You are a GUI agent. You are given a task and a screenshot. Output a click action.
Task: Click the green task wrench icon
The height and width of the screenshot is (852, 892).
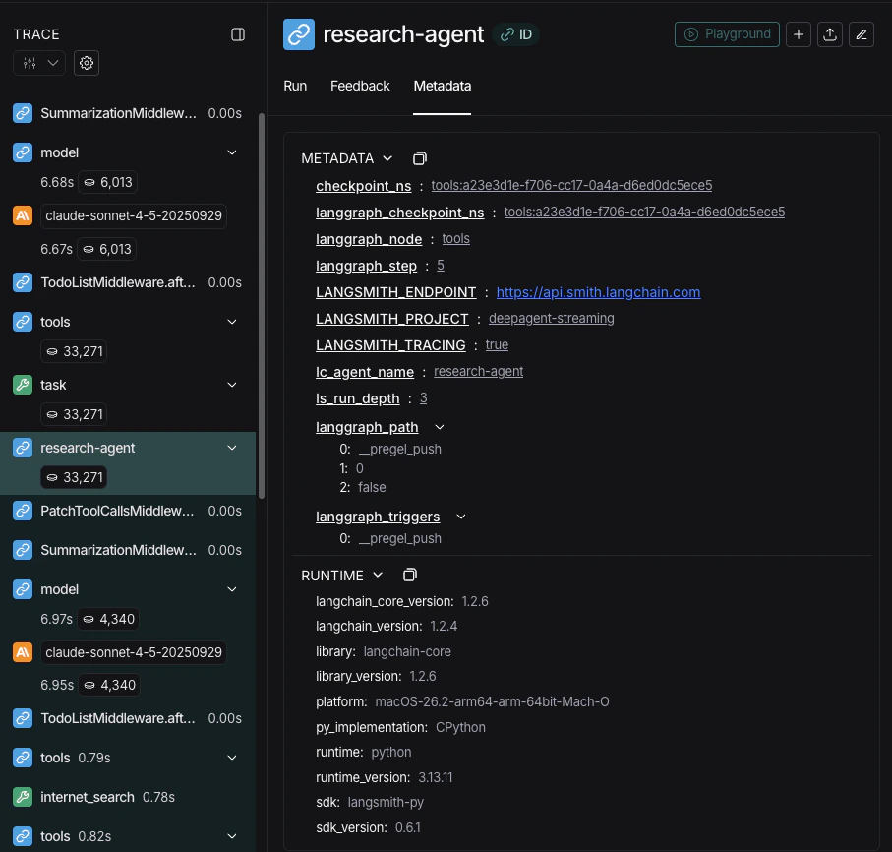point(23,385)
